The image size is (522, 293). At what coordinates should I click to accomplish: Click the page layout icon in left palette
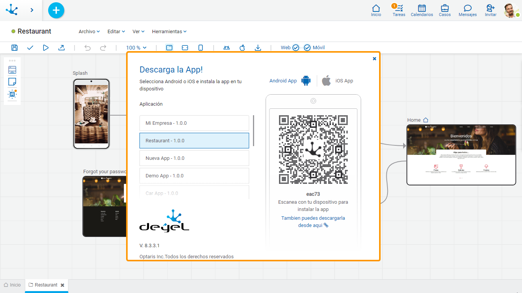(12, 70)
